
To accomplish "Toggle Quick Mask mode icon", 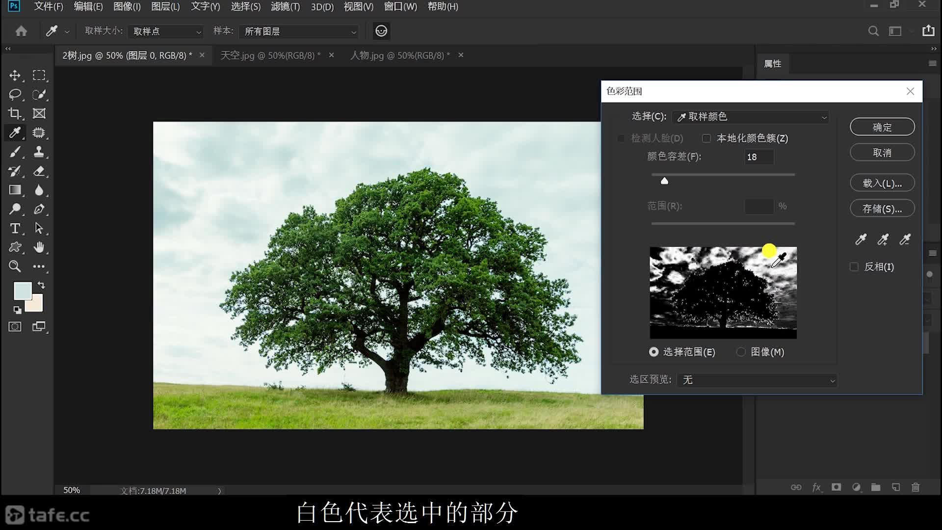I will 15,327.
